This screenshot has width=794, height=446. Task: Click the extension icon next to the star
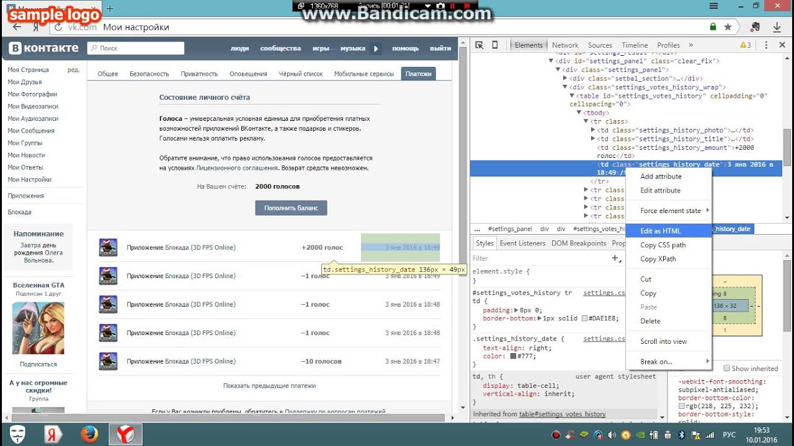tap(755, 27)
